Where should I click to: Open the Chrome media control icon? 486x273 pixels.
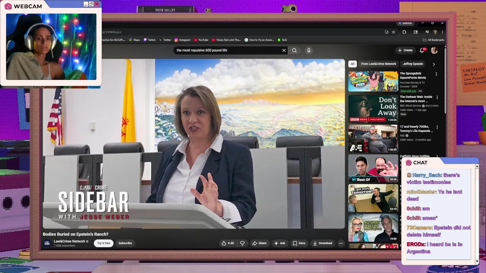(427, 32)
